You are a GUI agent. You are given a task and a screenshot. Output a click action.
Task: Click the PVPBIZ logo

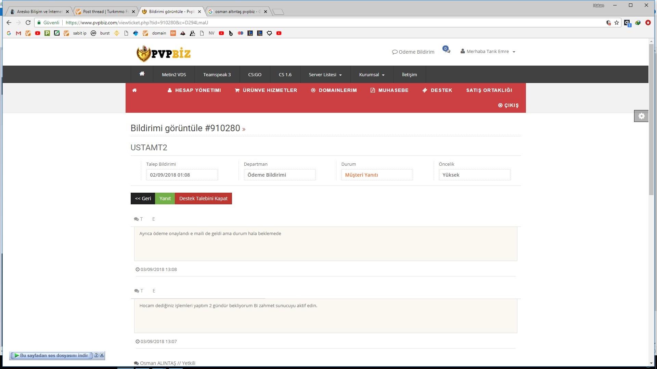click(164, 53)
